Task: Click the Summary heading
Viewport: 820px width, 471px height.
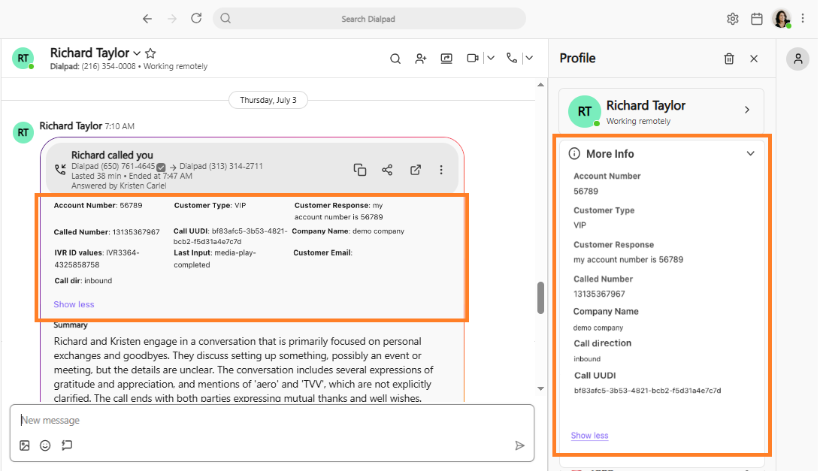Action: [71, 325]
